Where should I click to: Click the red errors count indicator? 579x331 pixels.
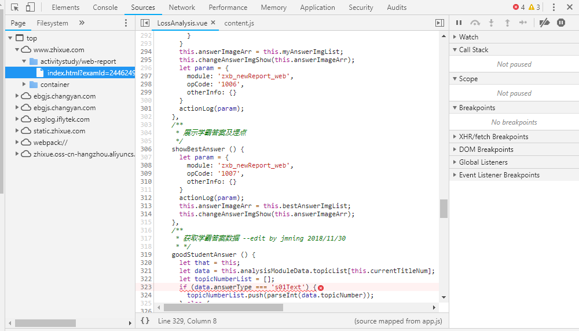519,8
